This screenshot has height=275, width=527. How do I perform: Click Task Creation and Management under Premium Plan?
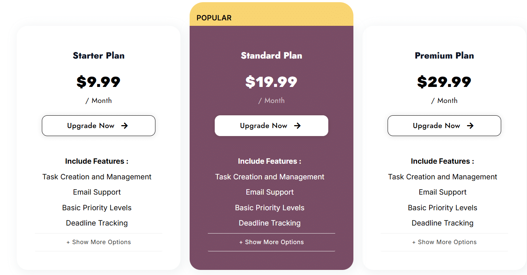point(443,177)
